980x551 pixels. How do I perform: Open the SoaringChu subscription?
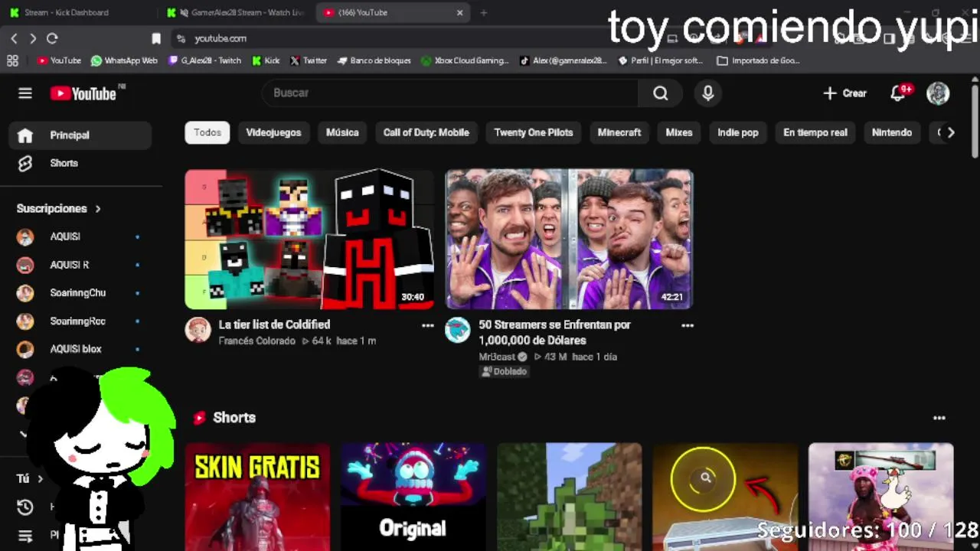pos(80,293)
